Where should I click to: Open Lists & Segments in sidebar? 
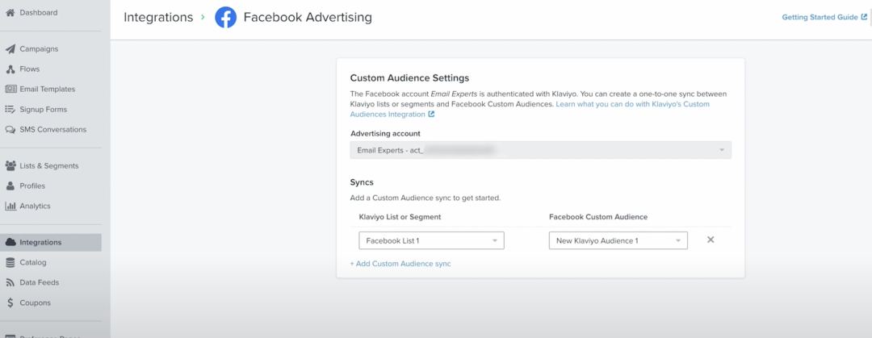pyautogui.click(x=48, y=166)
